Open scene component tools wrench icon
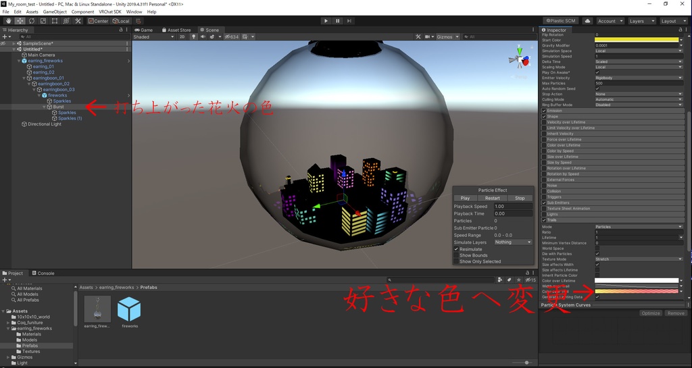Viewport: 692px width, 368px height. 418,36
